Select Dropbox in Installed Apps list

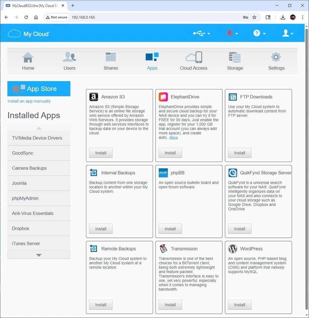point(21,229)
